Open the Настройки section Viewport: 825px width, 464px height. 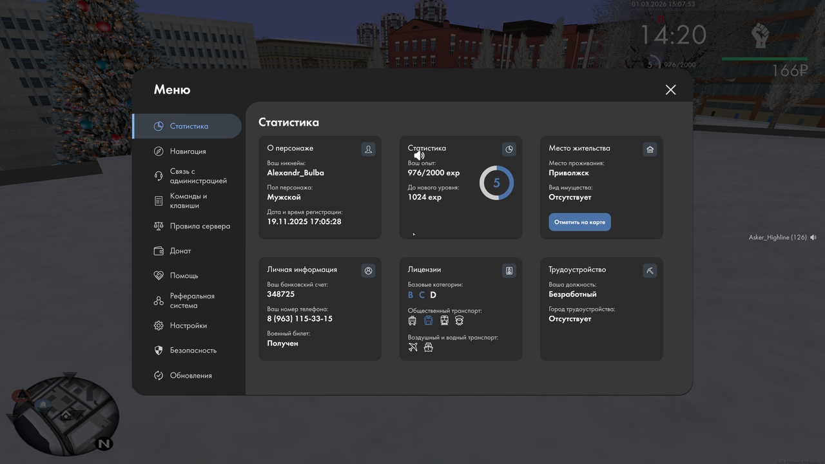[188, 325]
